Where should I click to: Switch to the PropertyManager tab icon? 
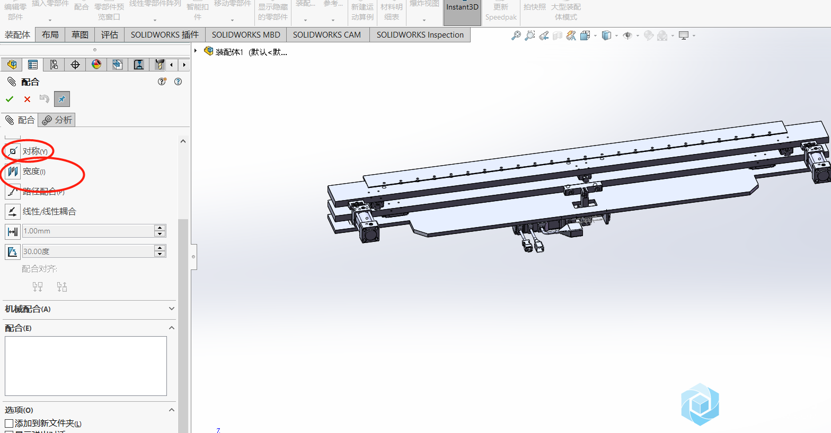33,65
